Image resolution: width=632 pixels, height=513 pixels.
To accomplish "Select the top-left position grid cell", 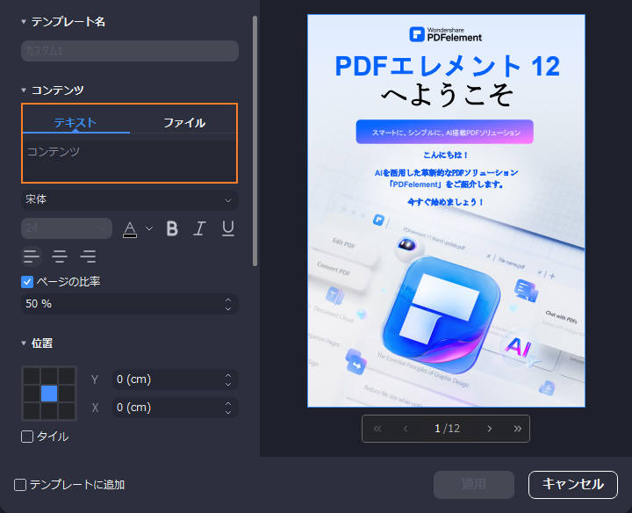I will 32,376.
